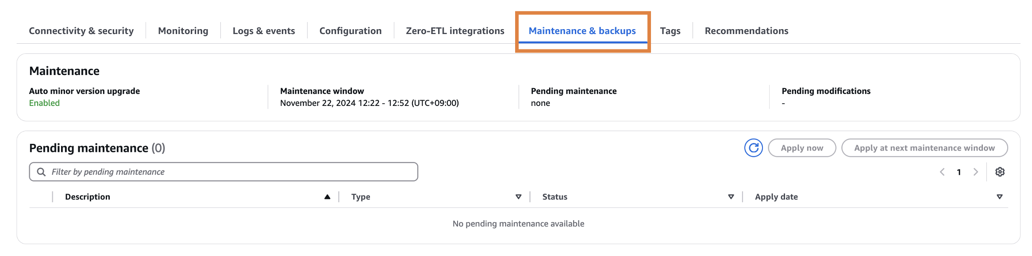This screenshot has height=256, width=1032.
Task: Sort the Status column
Action: [x=731, y=197]
